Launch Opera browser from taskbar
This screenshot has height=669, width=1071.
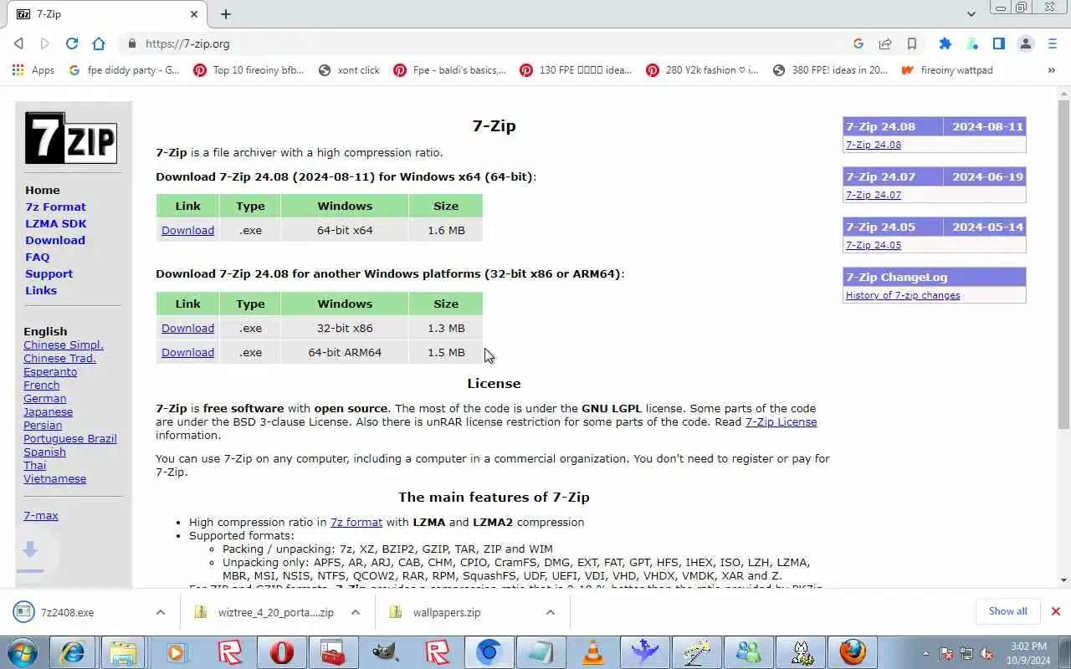click(x=281, y=651)
